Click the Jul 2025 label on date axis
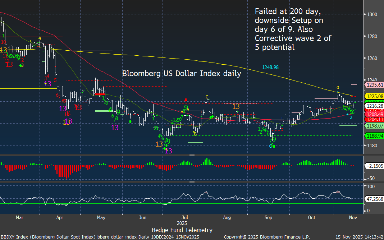The height and width of the screenshot is (240, 384). (185, 220)
